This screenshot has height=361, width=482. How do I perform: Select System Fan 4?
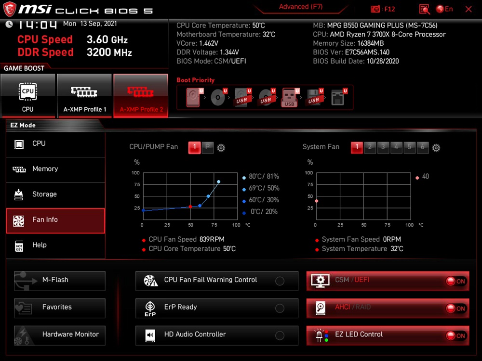point(396,147)
